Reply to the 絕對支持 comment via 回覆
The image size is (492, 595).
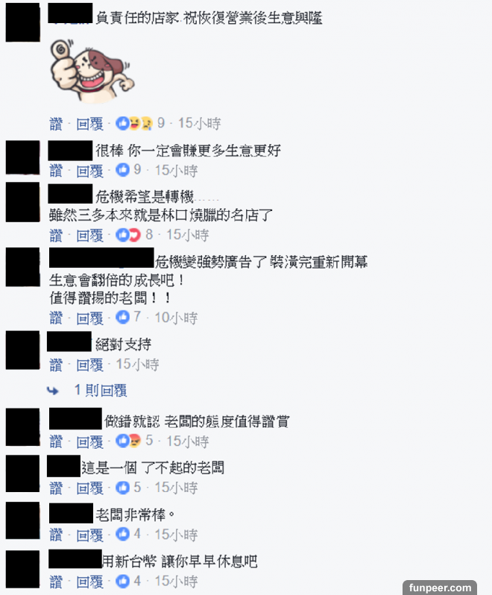click(x=90, y=365)
